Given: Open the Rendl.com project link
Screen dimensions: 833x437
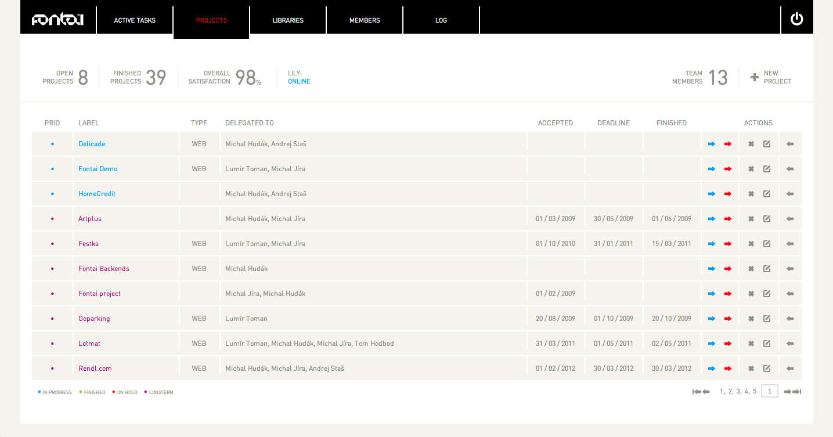Looking at the screenshot, I should [95, 369].
